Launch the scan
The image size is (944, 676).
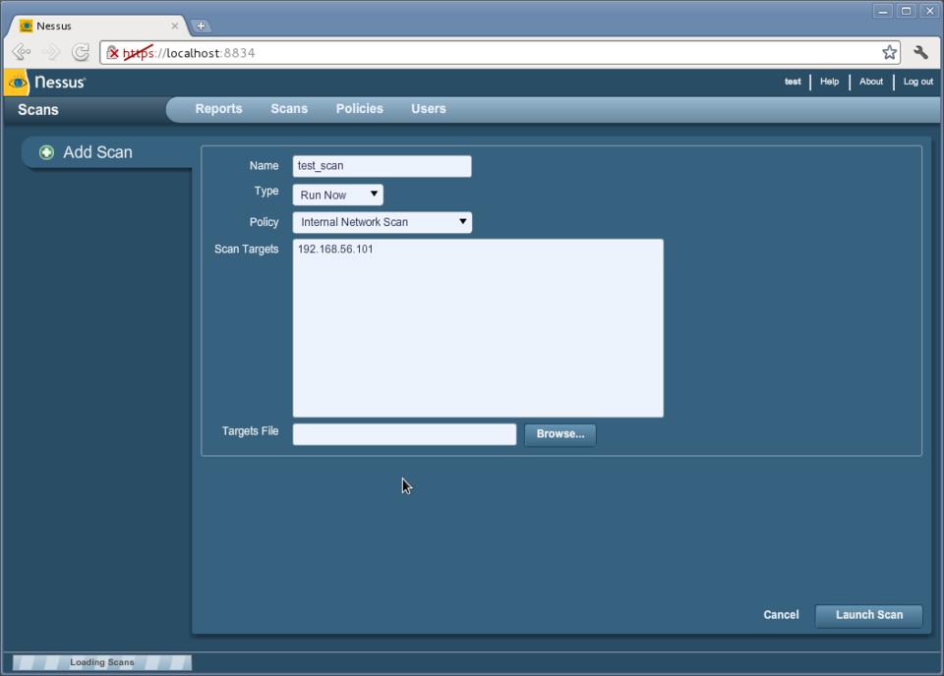tap(868, 615)
